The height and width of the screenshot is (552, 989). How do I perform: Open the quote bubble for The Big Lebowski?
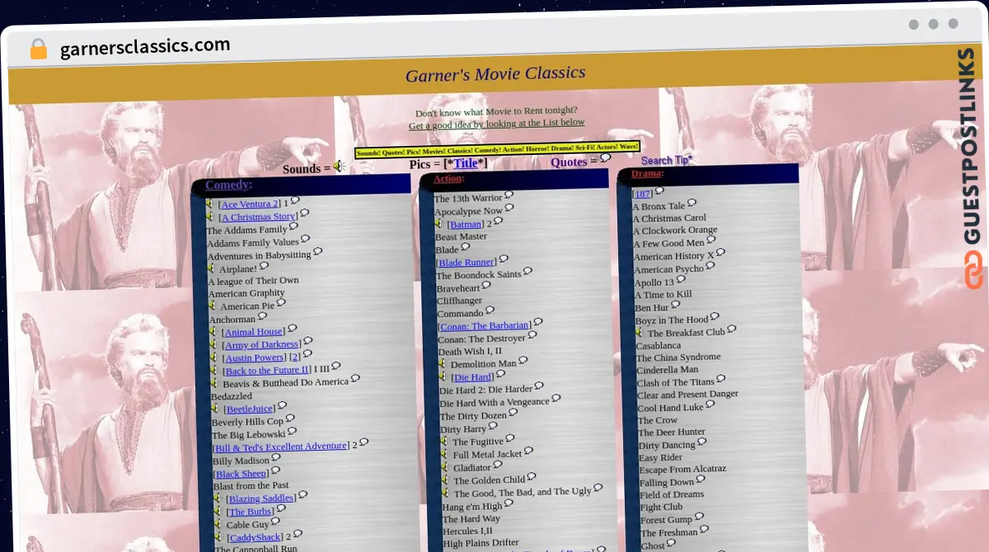[292, 431]
